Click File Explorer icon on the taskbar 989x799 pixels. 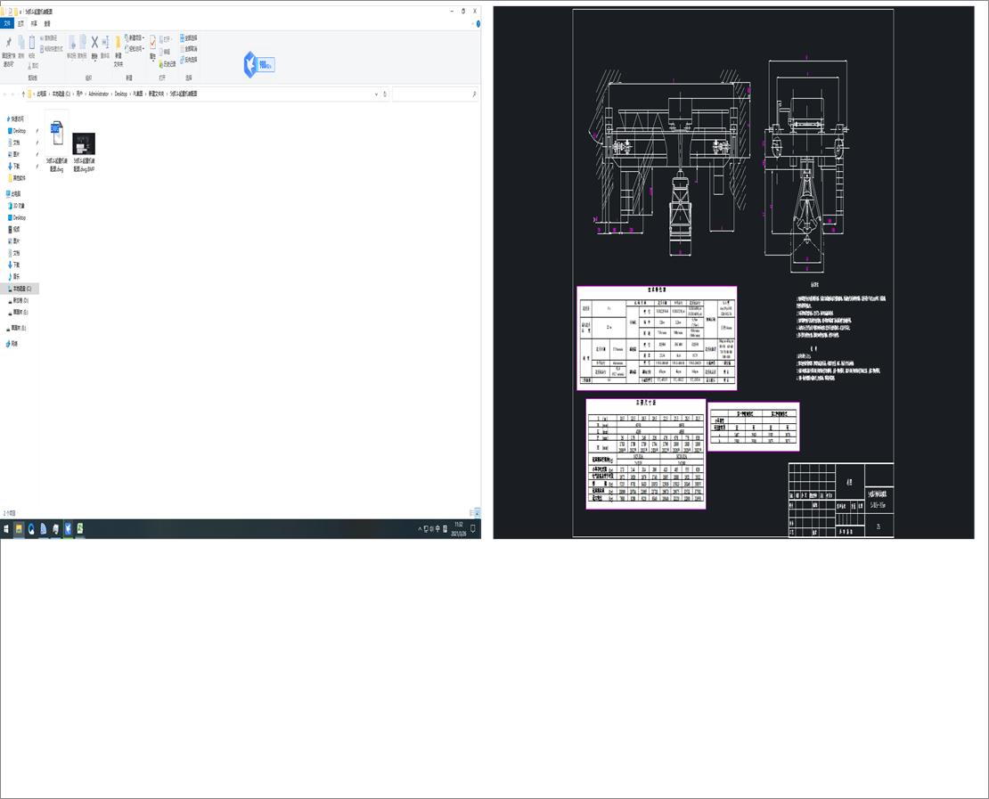[19, 529]
